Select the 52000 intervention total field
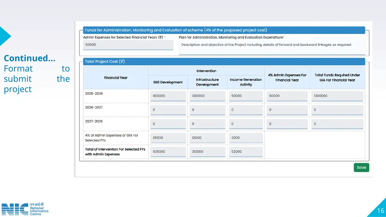The width and height of the screenshot is (386, 217). pos(246,152)
